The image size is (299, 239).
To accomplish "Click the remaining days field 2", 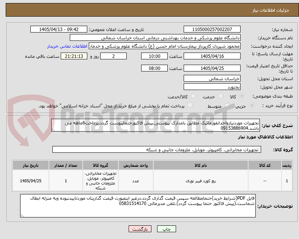I will point(113,56).
